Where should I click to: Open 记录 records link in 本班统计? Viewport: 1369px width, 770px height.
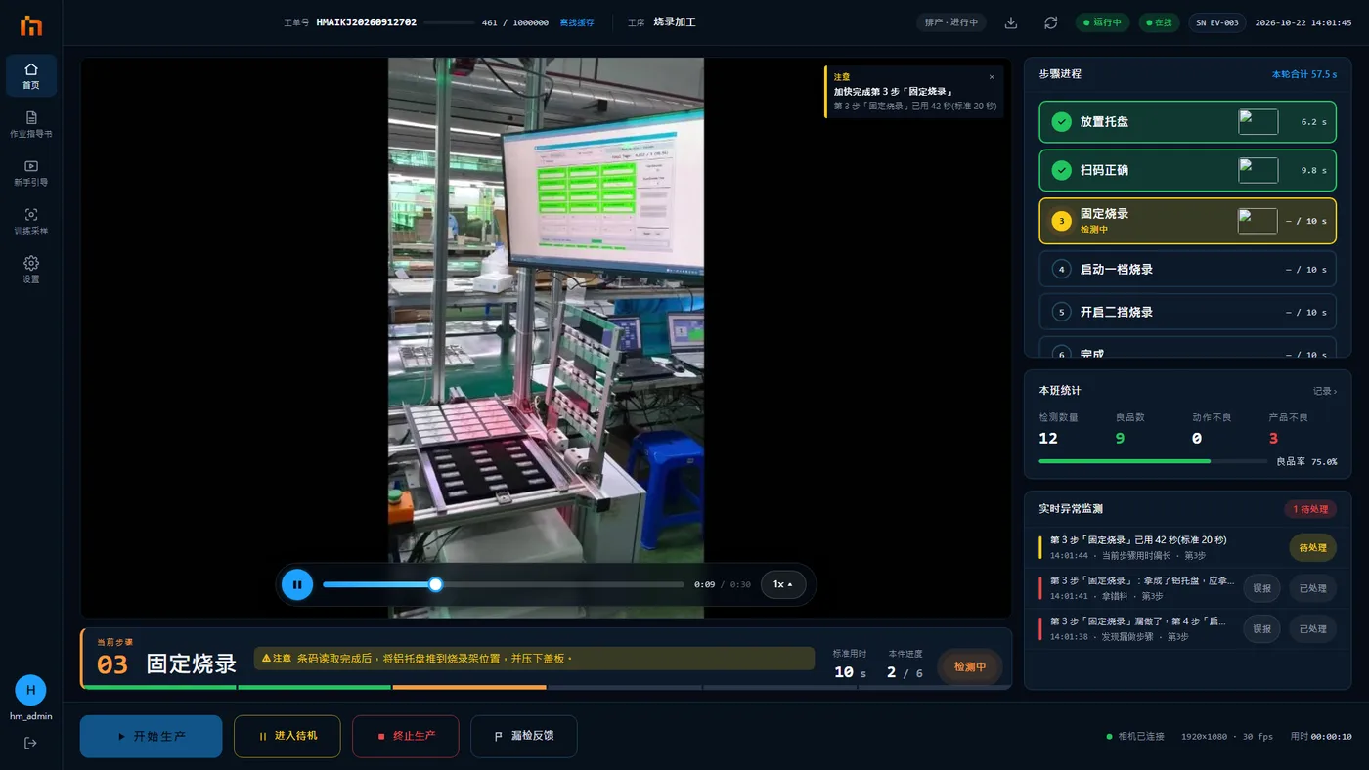click(x=1325, y=391)
